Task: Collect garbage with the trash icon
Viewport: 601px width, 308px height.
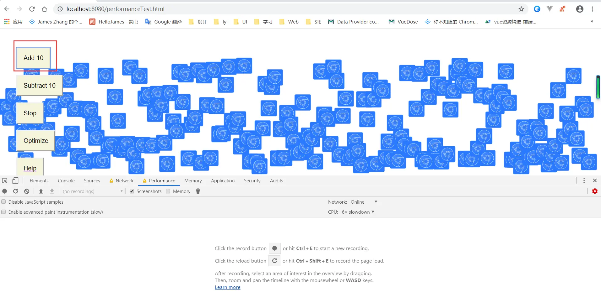Action: (x=198, y=191)
